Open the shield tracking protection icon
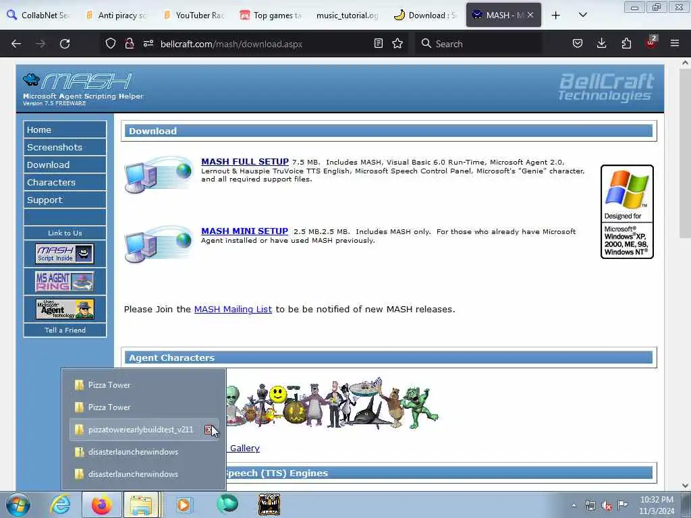691x518 pixels. click(110, 43)
